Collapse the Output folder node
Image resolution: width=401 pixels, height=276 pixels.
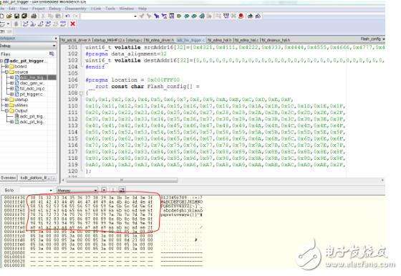coord(6,110)
